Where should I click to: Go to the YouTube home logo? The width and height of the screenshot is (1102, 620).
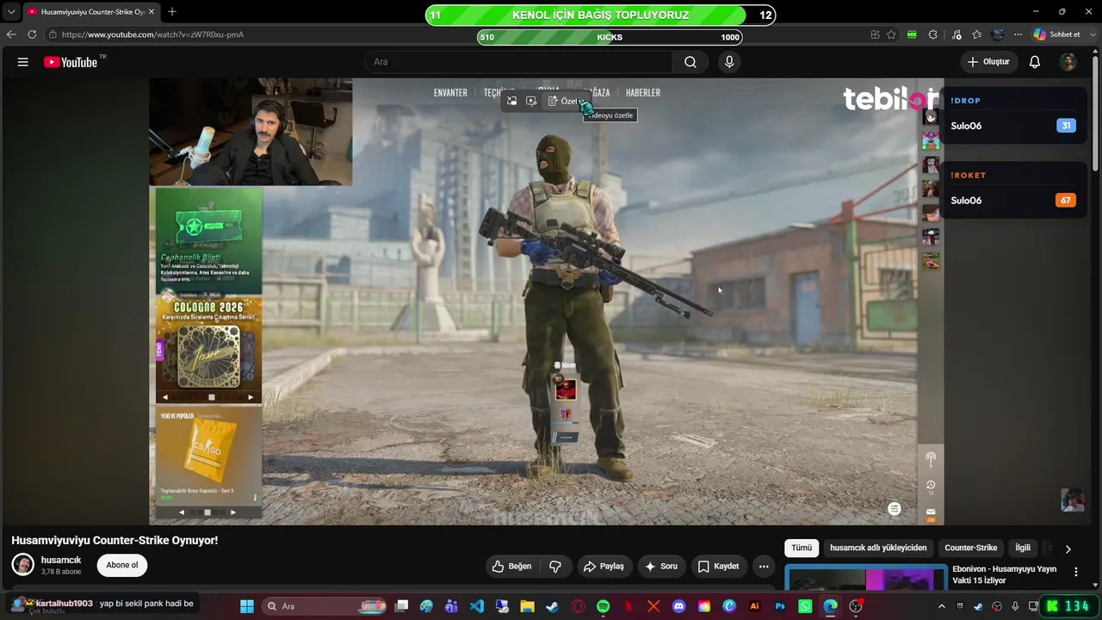coord(71,62)
